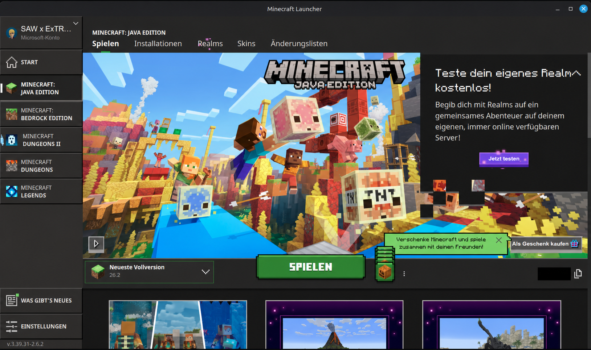Image resolution: width=591 pixels, height=350 pixels.
Task: Click the right-side vertical scrollbar
Action: tap(589, 95)
